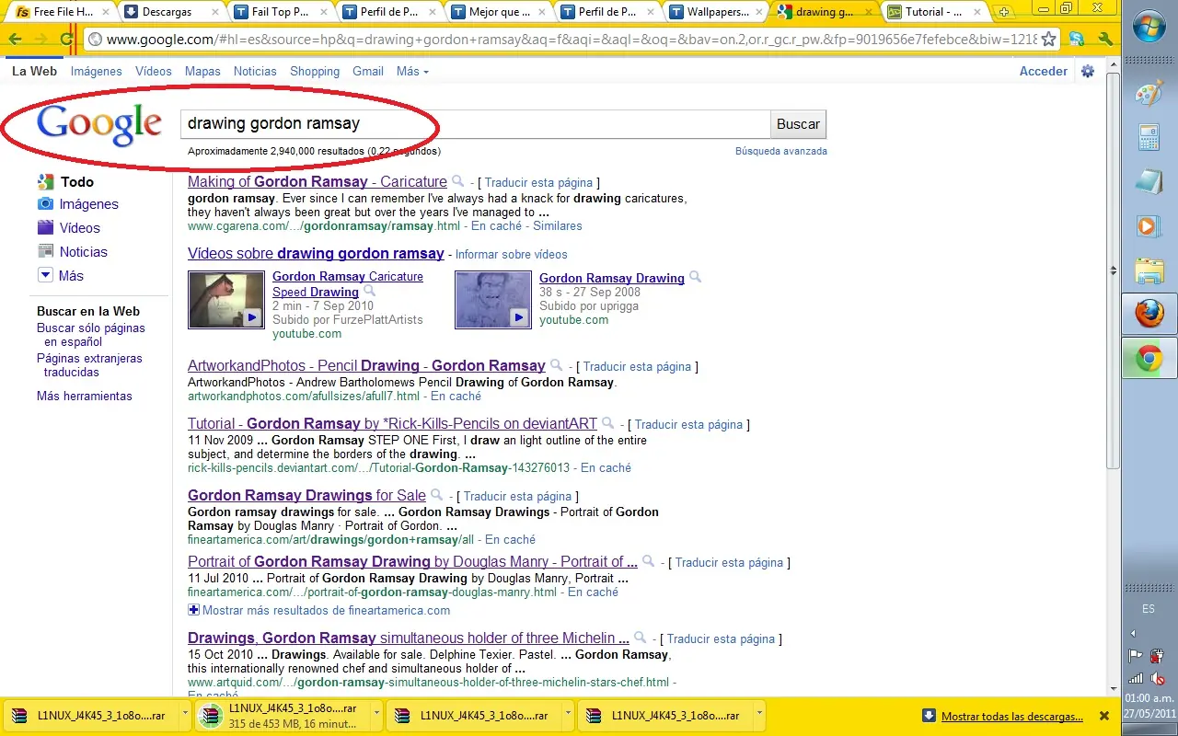Open the Making of Gordon Ramsay - Caricature result

pyautogui.click(x=318, y=182)
